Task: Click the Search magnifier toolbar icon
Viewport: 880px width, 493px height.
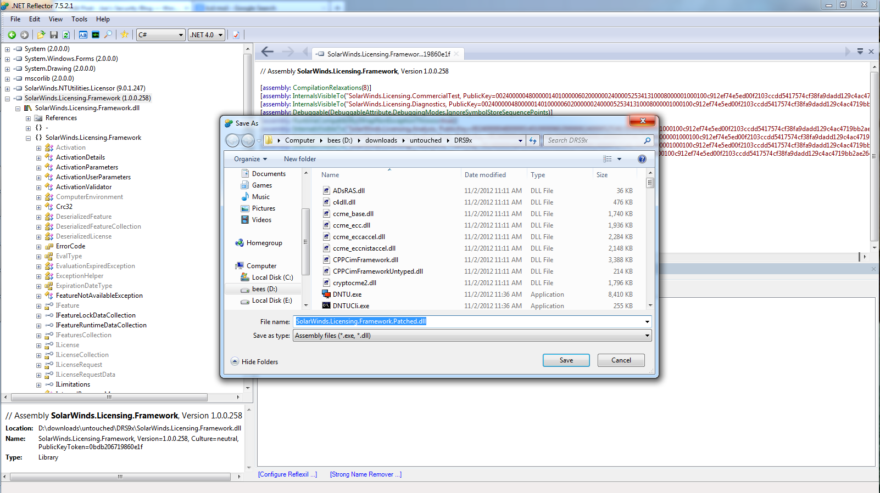Action: 108,35
